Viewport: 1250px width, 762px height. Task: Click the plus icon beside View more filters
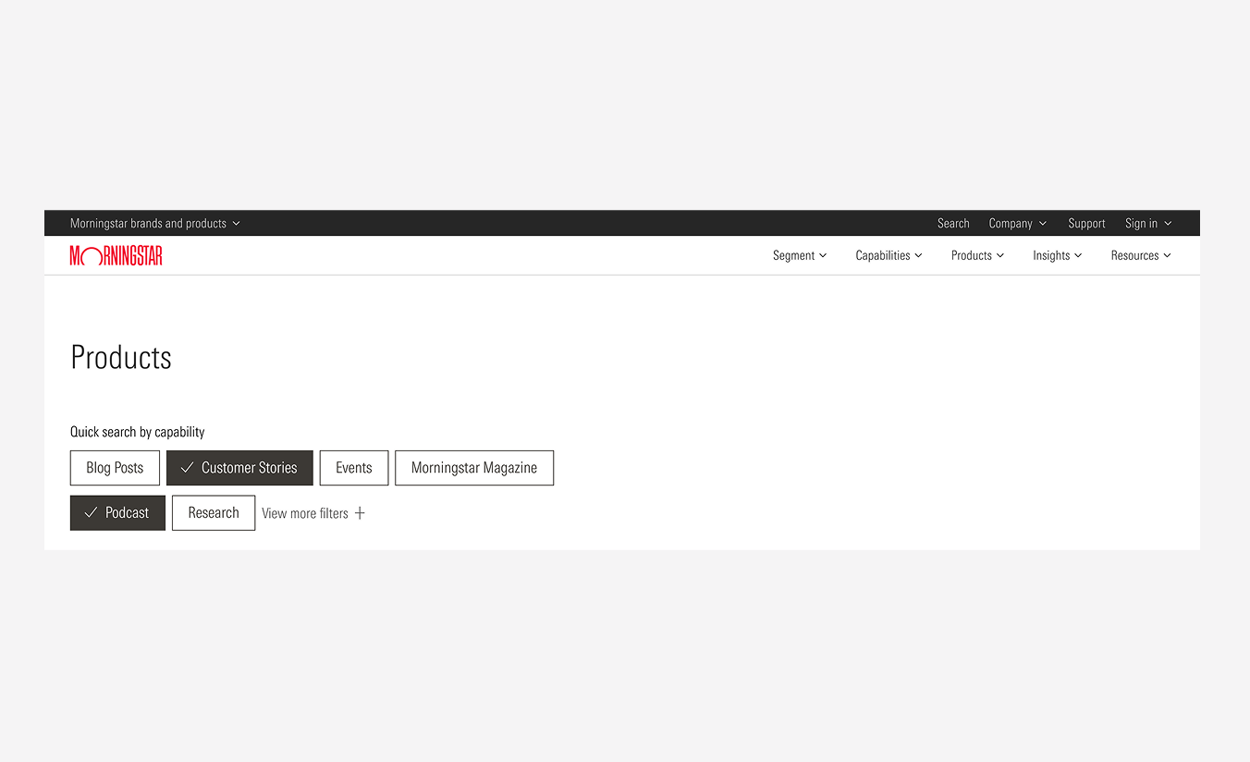pos(360,513)
